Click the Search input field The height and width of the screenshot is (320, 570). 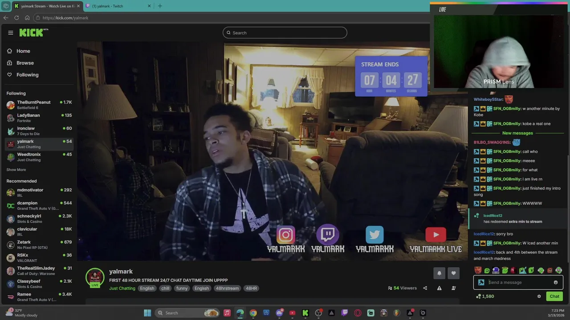coord(285,33)
